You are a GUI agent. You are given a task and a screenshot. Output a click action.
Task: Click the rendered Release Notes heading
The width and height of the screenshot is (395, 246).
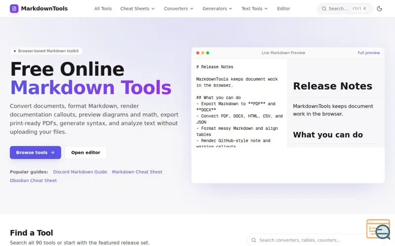tap(332, 86)
